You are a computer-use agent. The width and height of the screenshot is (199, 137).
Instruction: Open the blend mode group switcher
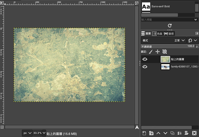tap(192, 40)
